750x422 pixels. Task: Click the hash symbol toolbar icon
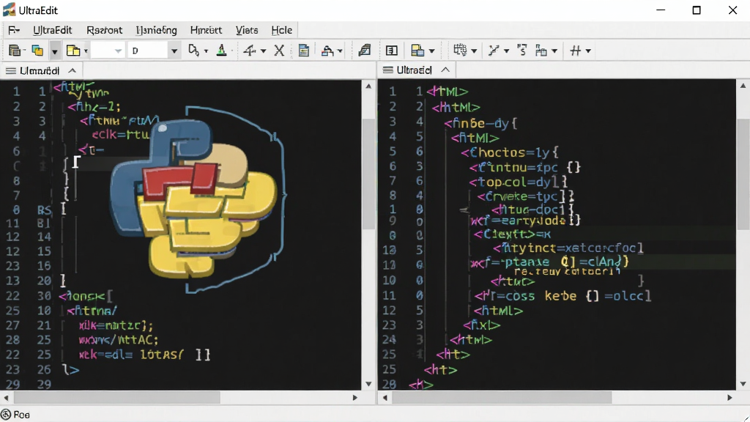pyautogui.click(x=576, y=51)
